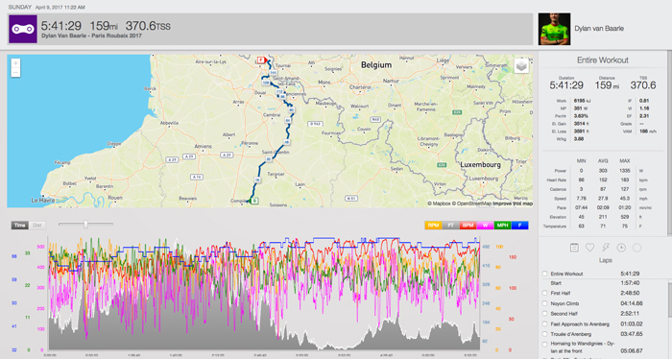Toggle the MPH speed series
The height and width of the screenshot is (359, 672).
coord(502,226)
